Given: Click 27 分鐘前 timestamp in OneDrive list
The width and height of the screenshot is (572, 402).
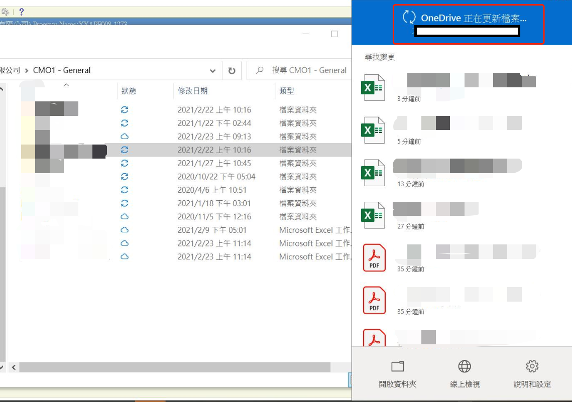Looking at the screenshot, I should coord(411,226).
